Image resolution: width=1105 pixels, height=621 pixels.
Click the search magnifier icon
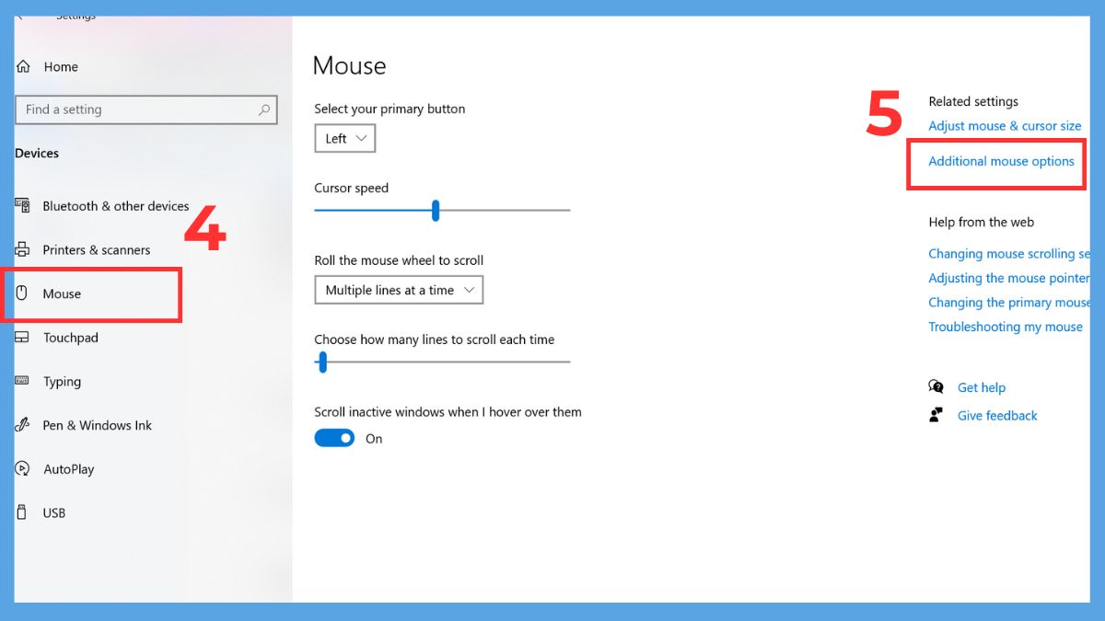click(x=264, y=109)
